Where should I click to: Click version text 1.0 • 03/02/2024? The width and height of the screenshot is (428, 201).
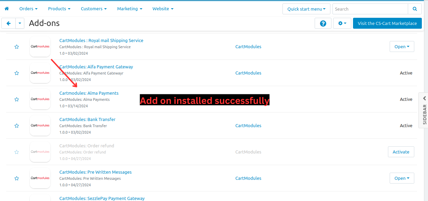pyautogui.click(x=74, y=53)
